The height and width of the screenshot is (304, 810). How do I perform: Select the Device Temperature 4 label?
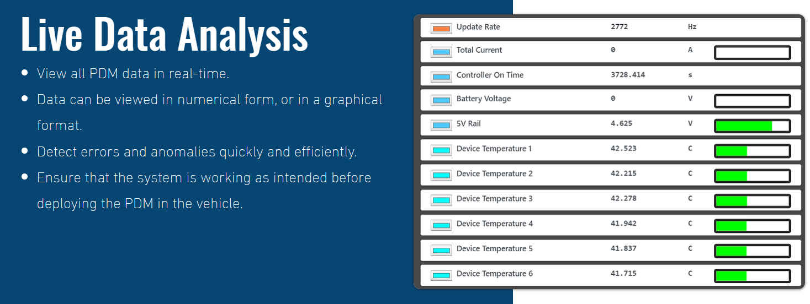click(494, 224)
